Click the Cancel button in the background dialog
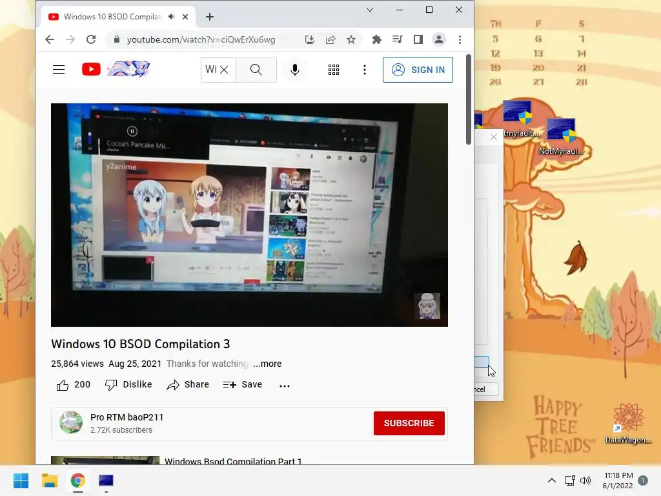Image resolution: width=661 pixels, height=496 pixels. [x=486, y=389]
